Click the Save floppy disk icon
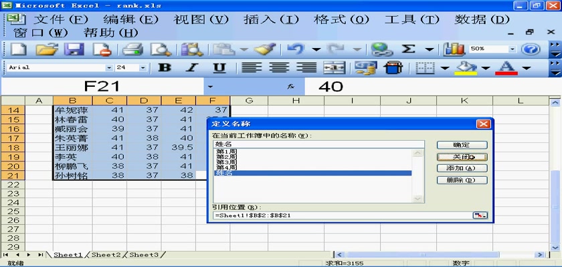Viewport: 562px width, 267px height. pos(73,49)
